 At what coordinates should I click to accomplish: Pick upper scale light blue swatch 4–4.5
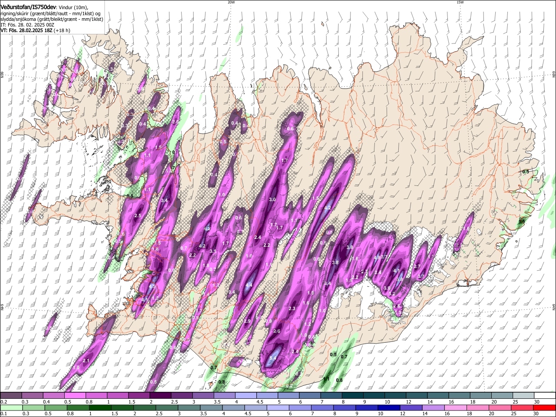(x=246, y=396)
